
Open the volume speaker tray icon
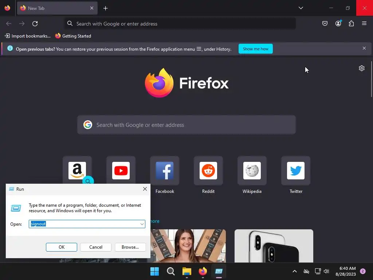[x=326, y=271]
